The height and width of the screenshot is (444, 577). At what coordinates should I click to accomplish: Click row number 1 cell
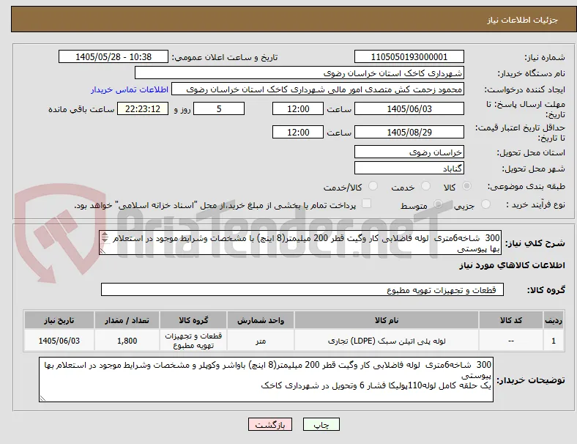pos(553,341)
